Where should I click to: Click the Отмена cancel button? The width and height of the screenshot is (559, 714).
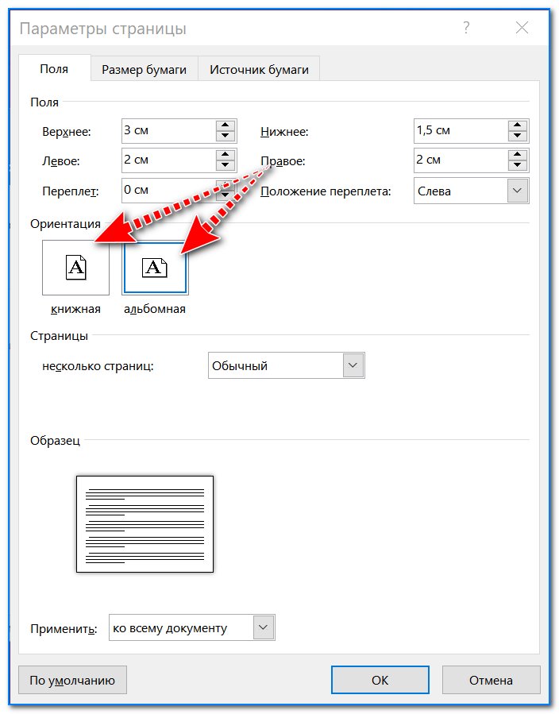tap(491, 680)
